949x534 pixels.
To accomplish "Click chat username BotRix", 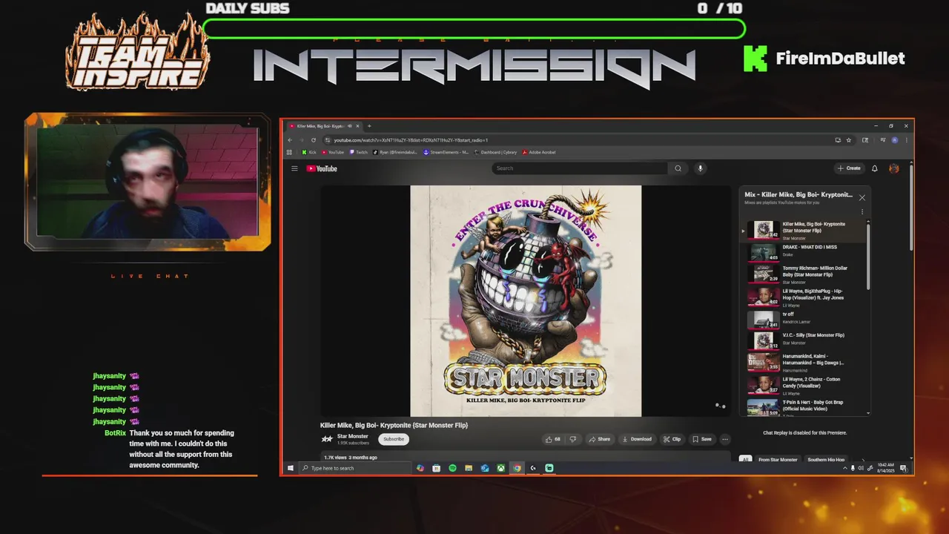I will pyautogui.click(x=115, y=433).
